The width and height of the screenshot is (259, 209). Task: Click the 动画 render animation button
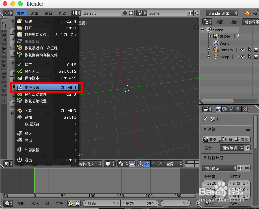click(x=226, y=139)
